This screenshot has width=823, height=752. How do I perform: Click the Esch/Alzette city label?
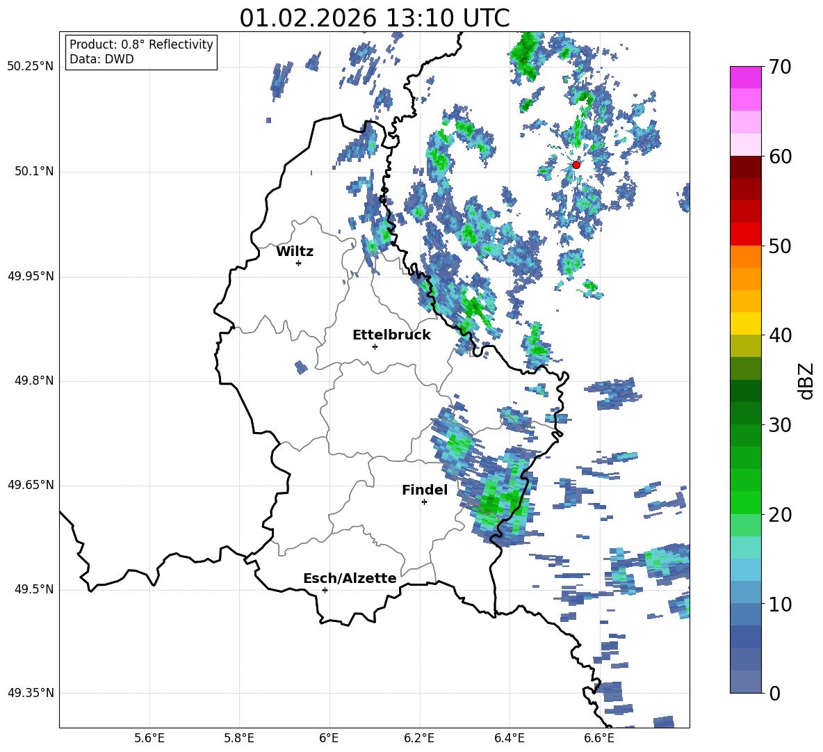[350, 578]
